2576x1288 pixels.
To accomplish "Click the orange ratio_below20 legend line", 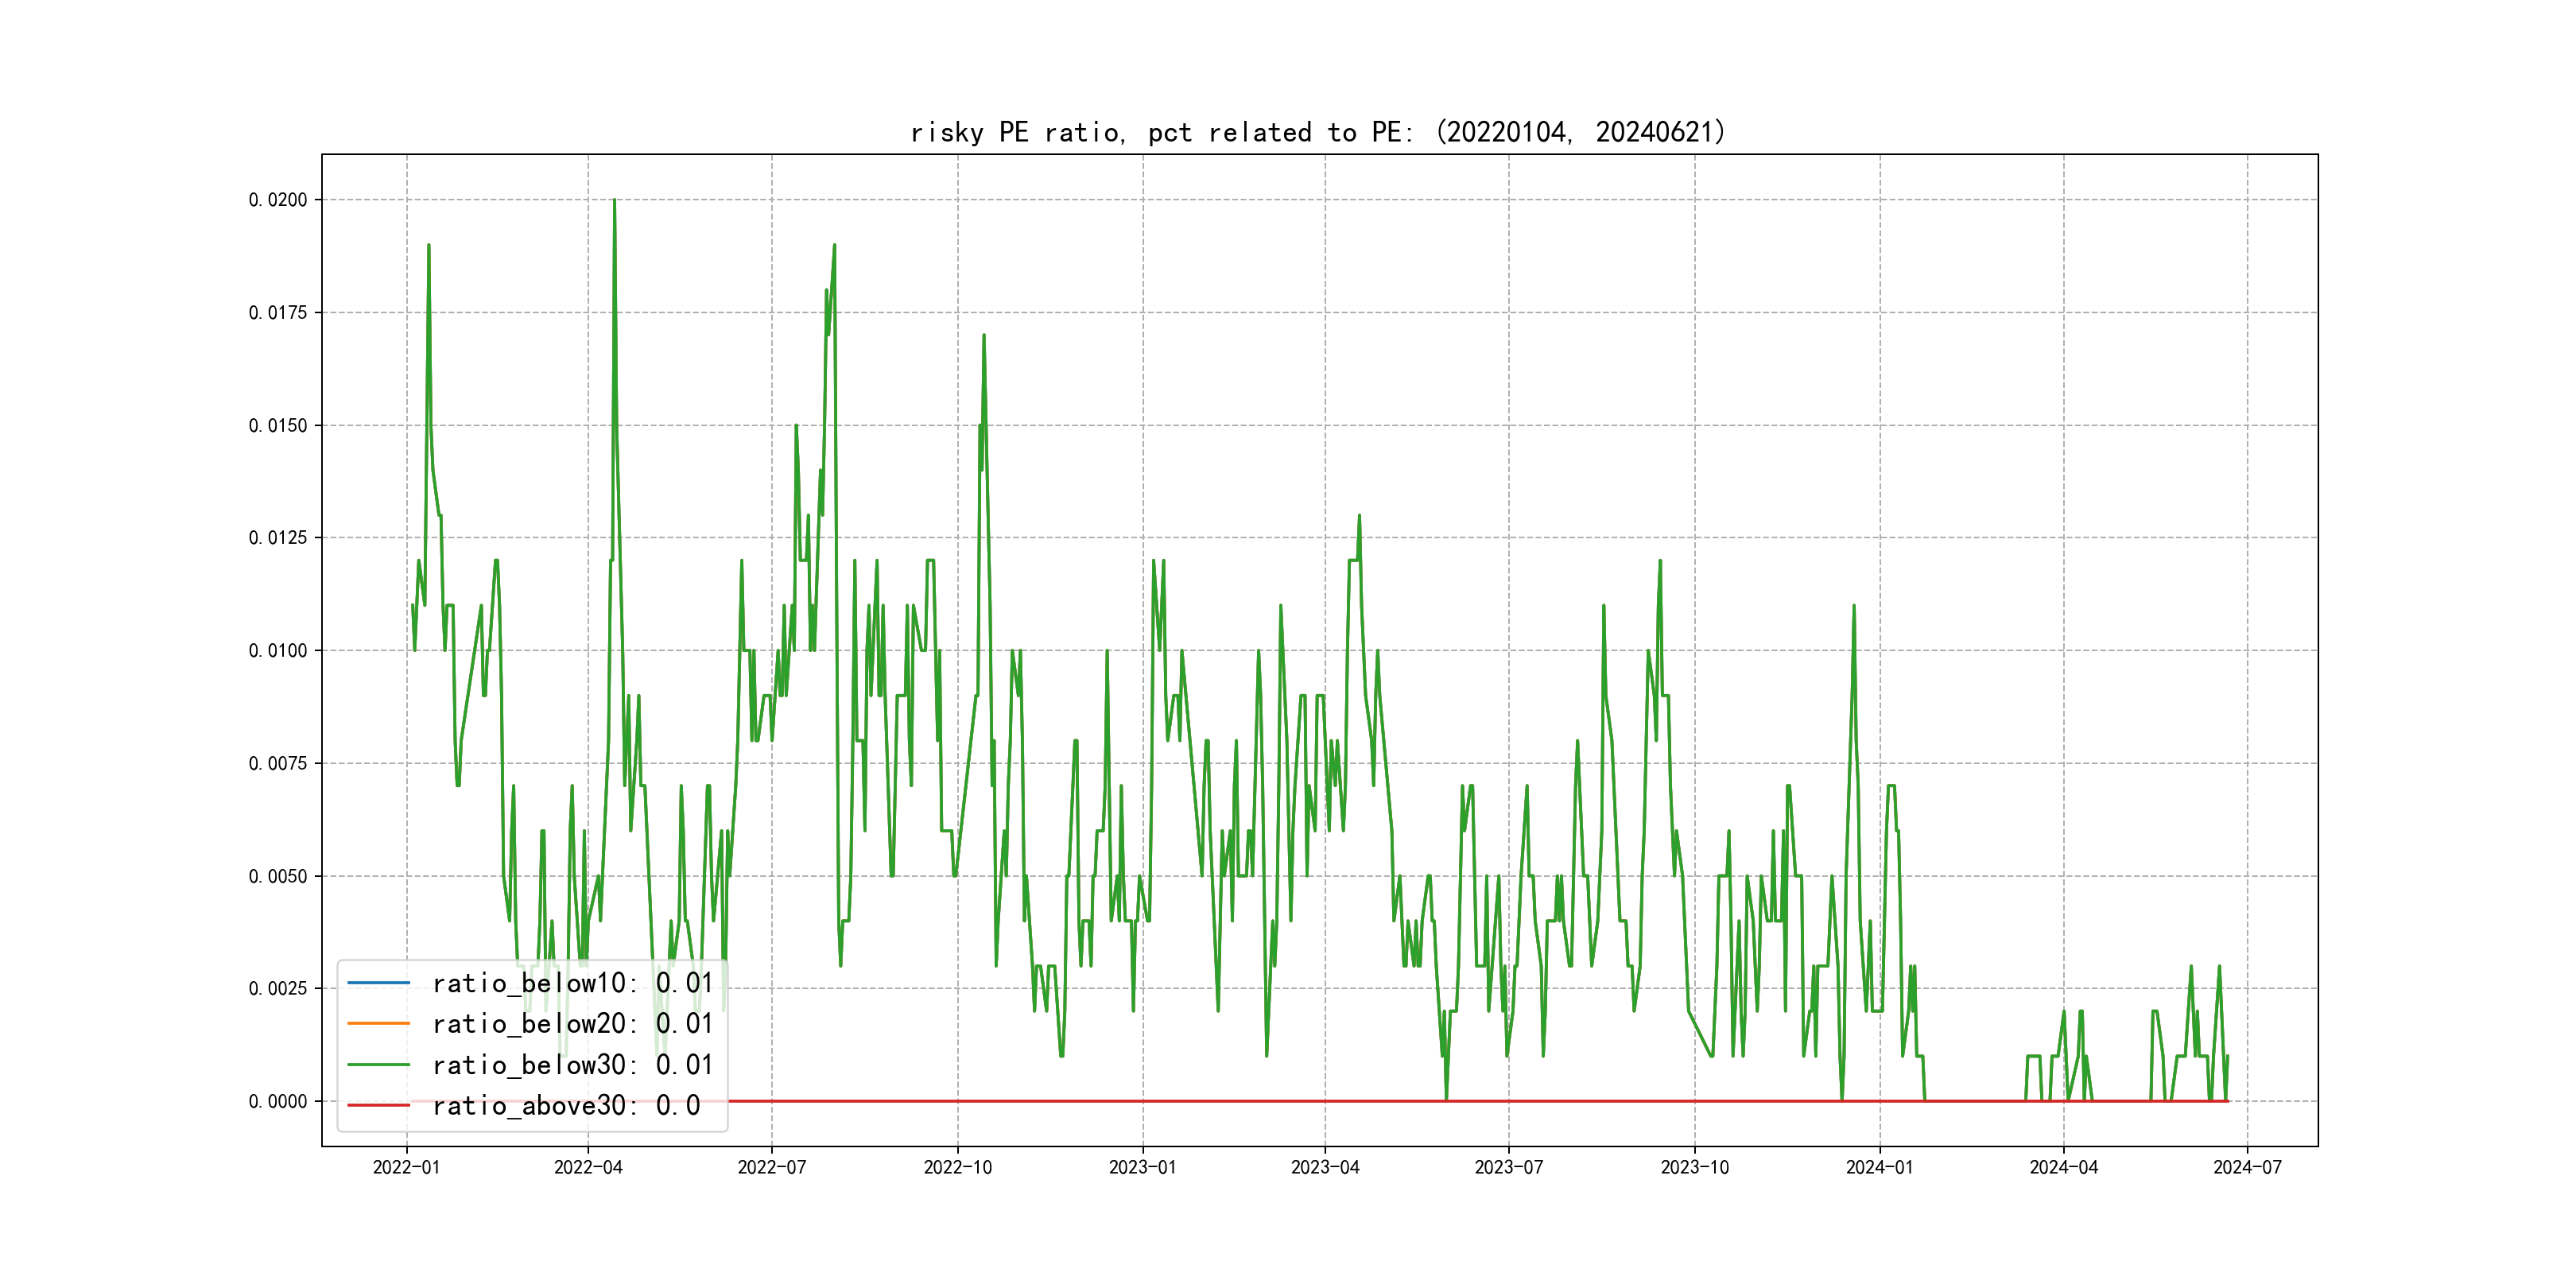I will [x=378, y=1024].
